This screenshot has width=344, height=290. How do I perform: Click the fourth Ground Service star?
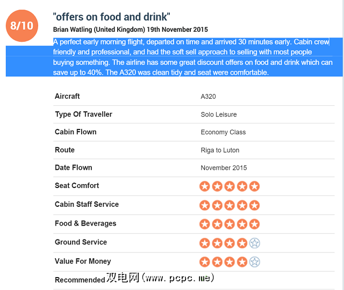tap(242, 243)
